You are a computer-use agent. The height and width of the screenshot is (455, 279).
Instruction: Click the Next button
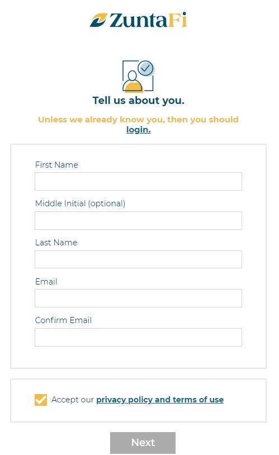143,443
